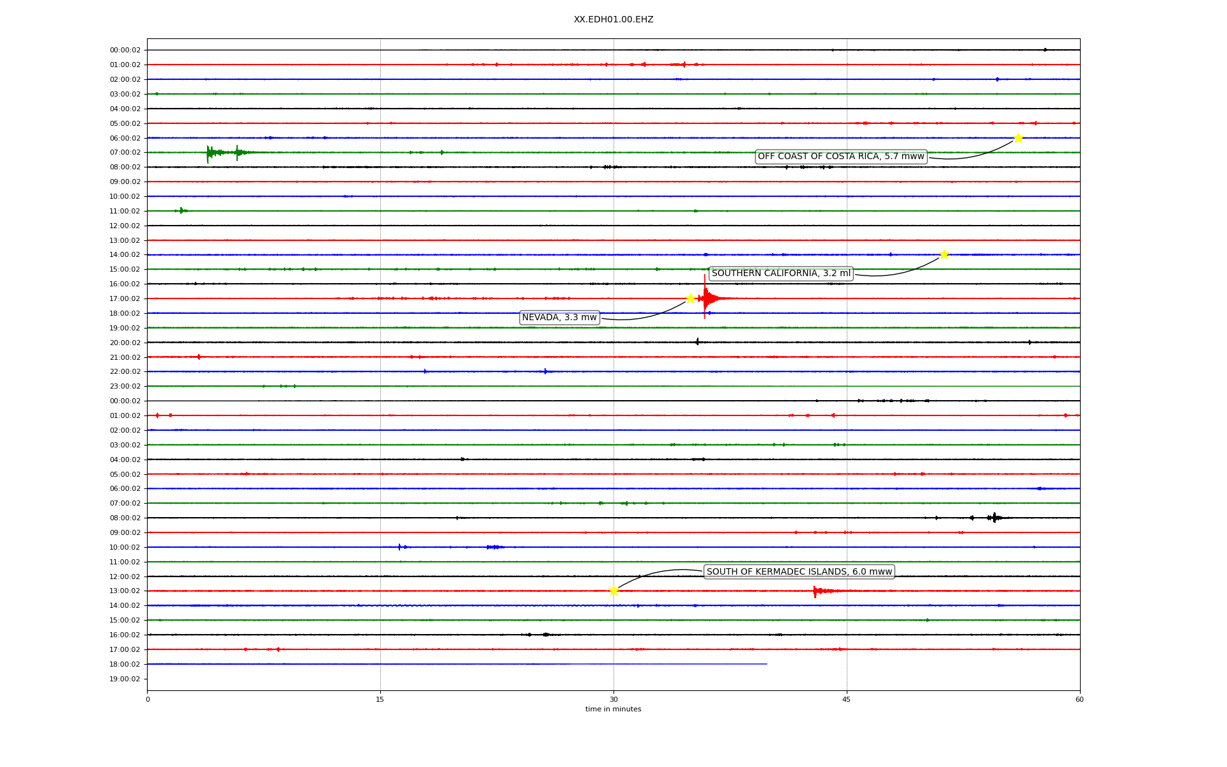Viewport: 1227px width, 767px height.
Task: Click the 15 minute x-axis tick label
Action: point(380,699)
